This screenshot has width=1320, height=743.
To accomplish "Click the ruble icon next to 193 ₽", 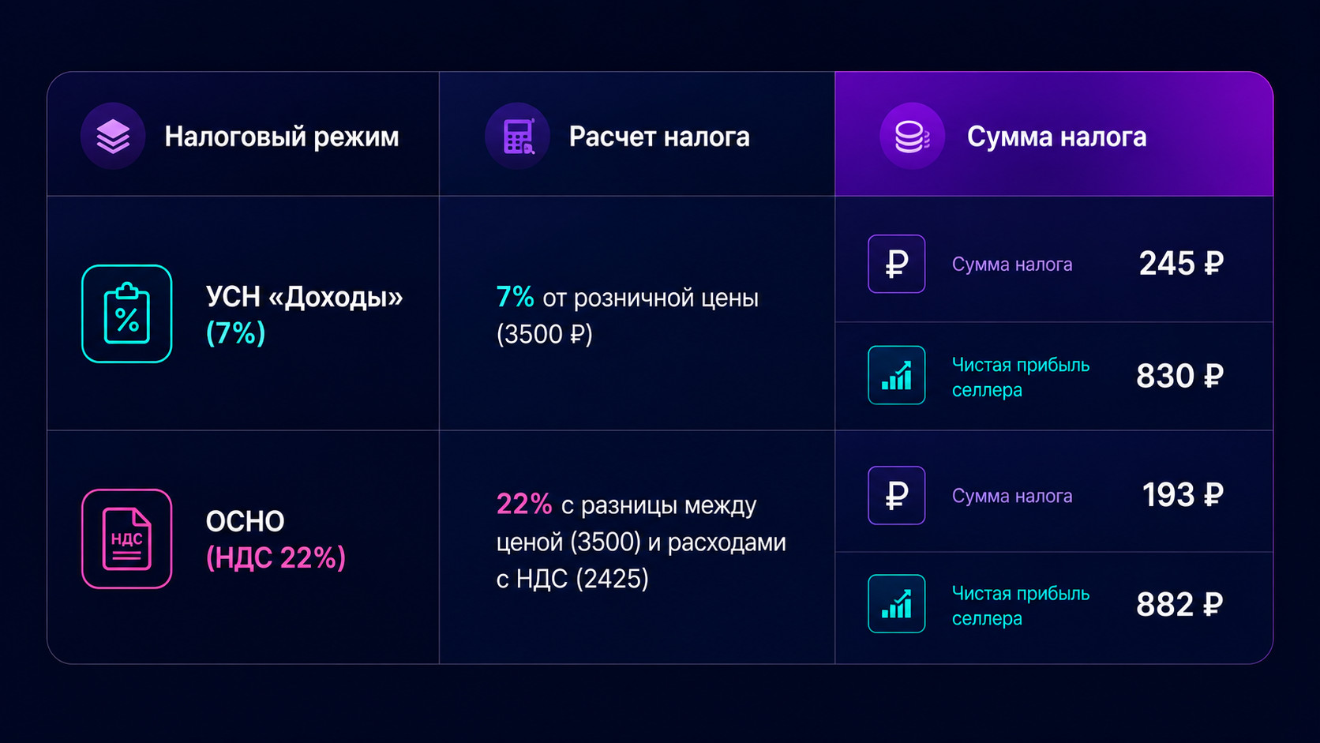I will click(x=897, y=495).
